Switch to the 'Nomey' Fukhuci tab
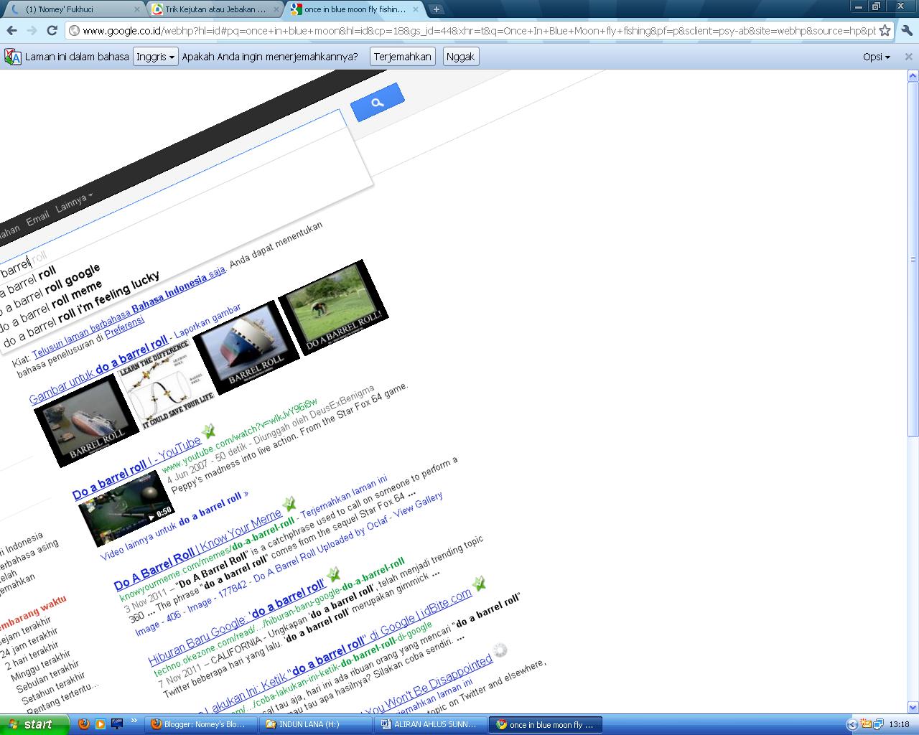Screen dimensions: 919x735 click(x=72, y=9)
